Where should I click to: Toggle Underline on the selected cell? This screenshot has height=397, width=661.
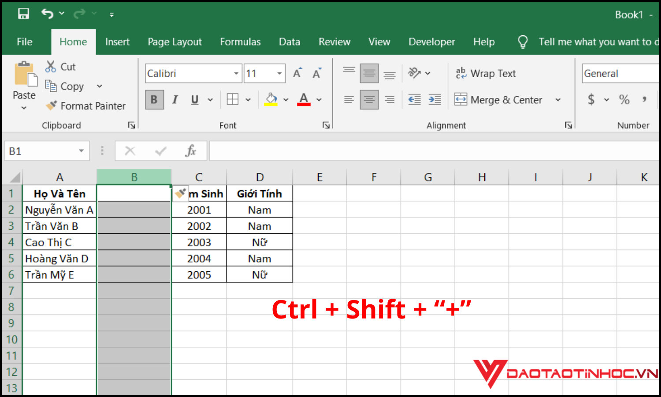[194, 100]
